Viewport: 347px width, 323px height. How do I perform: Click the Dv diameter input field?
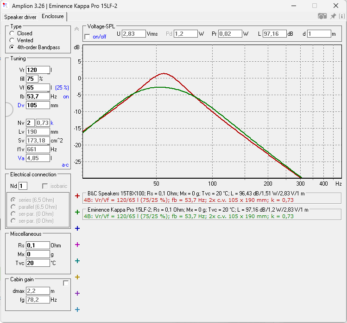pyautogui.click(x=38, y=105)
